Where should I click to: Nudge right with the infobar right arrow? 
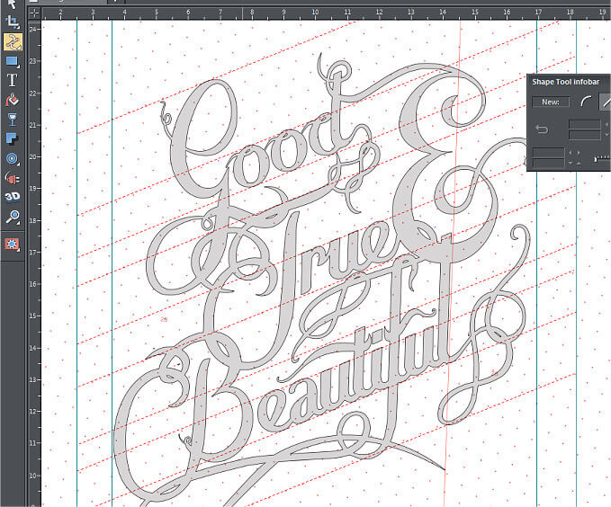pos(579,153)
